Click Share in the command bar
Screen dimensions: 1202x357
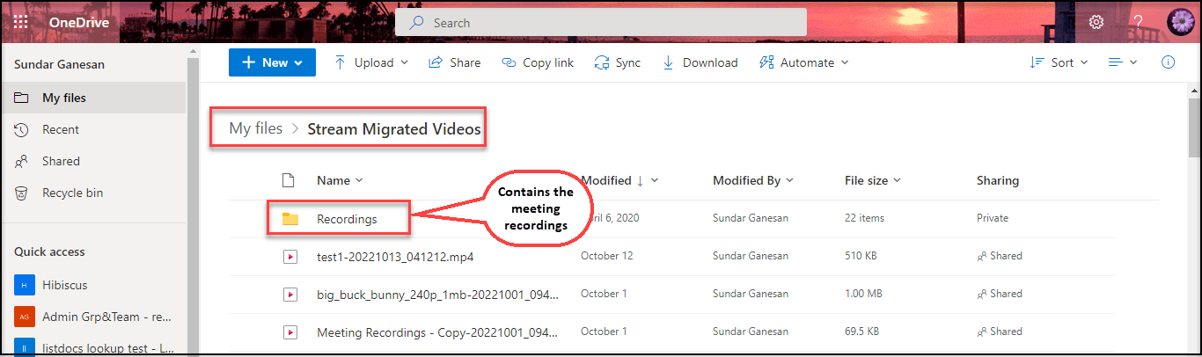click(455, 62)
